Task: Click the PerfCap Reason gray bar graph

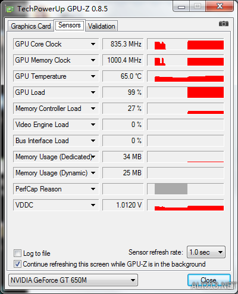Action: (186, 189)
